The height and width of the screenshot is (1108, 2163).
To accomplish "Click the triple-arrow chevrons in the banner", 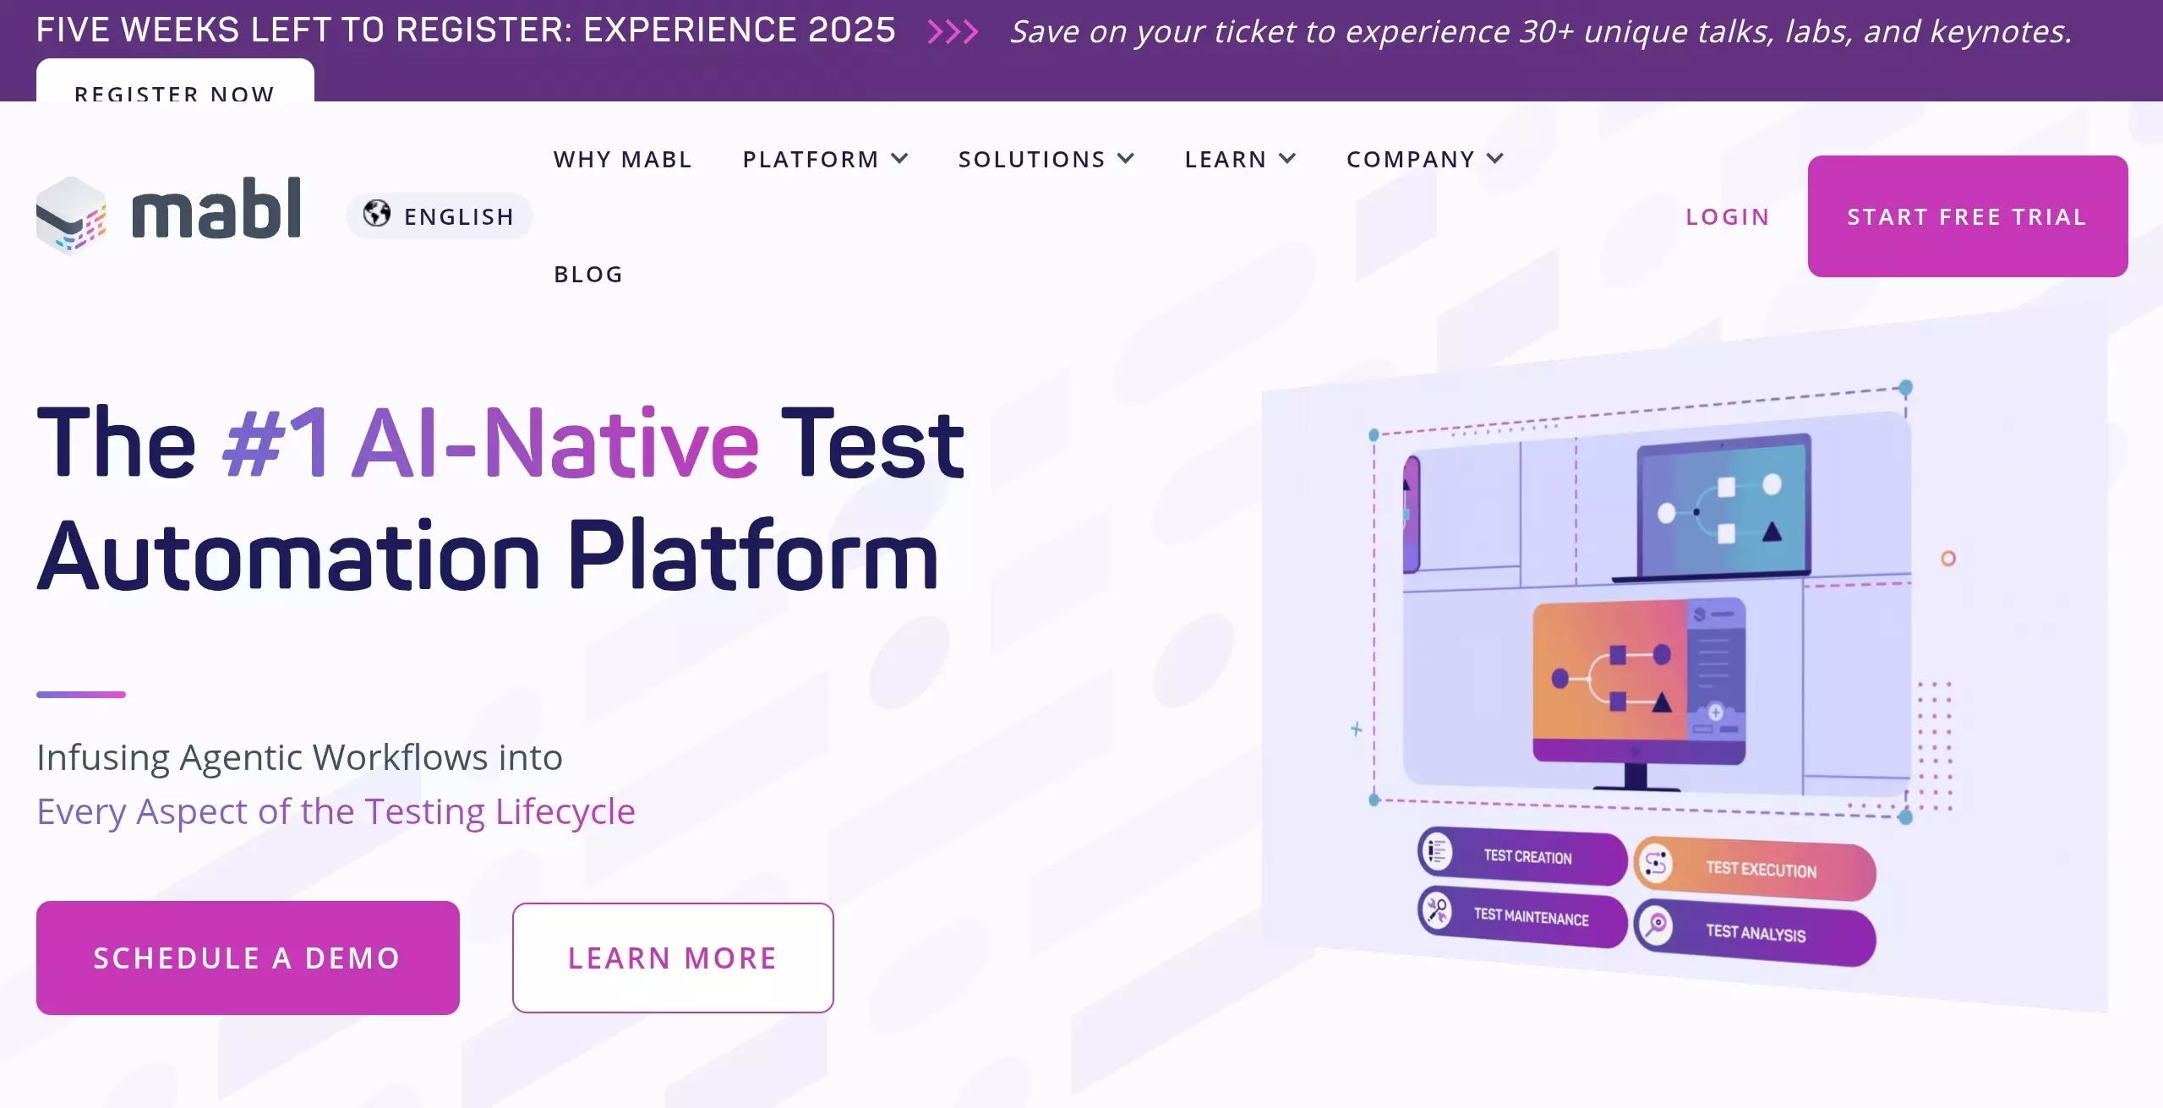I will tap(953, 32).
